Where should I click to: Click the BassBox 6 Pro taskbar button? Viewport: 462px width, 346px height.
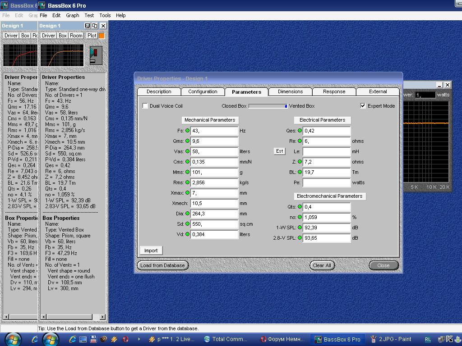tap(338, 339)
